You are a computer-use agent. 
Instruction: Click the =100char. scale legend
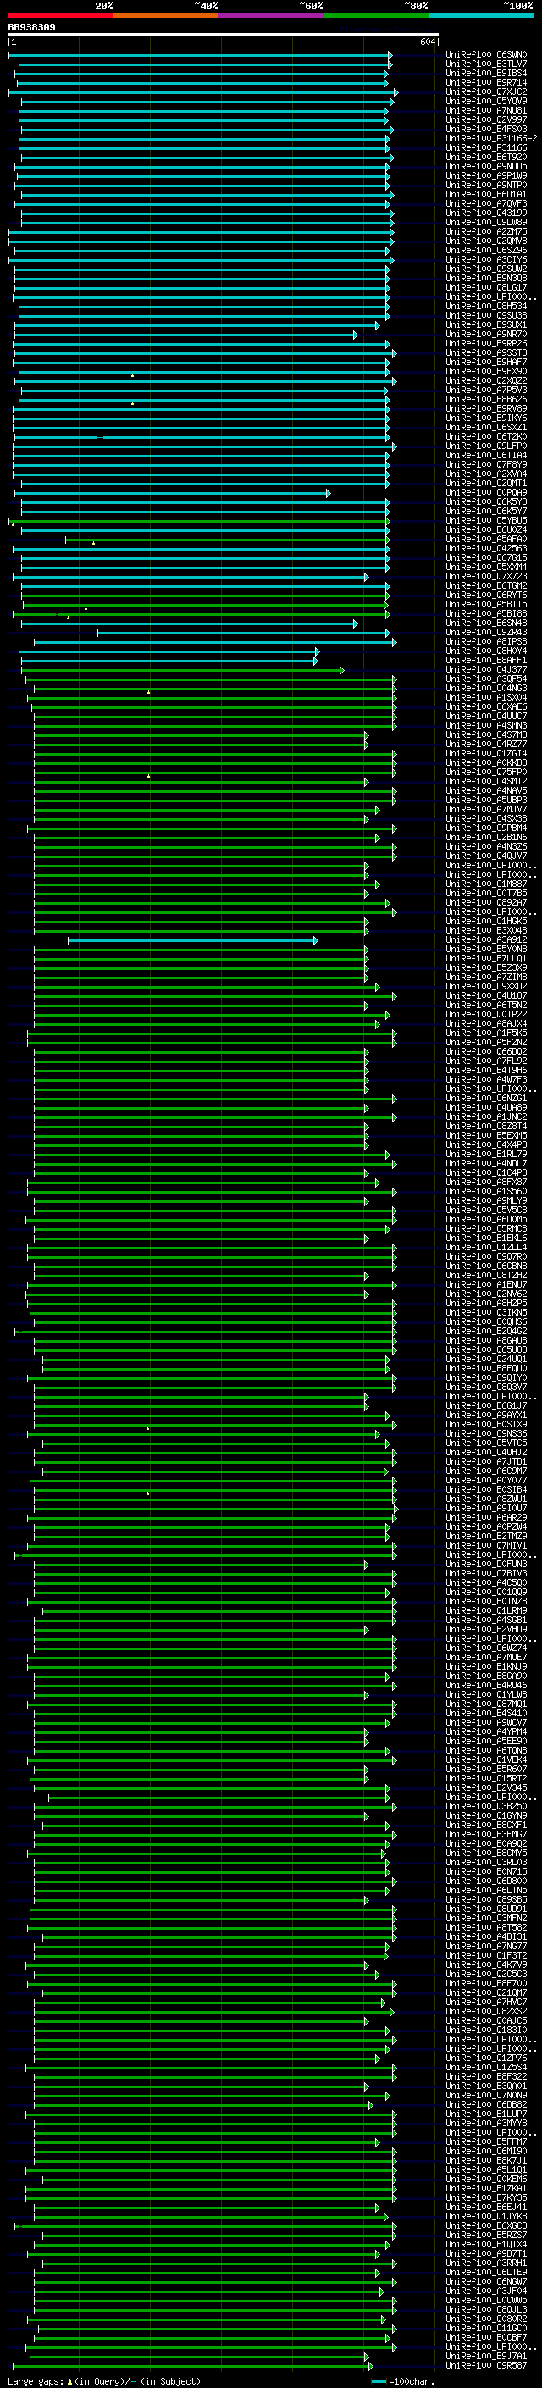[x=403, y=2381]
